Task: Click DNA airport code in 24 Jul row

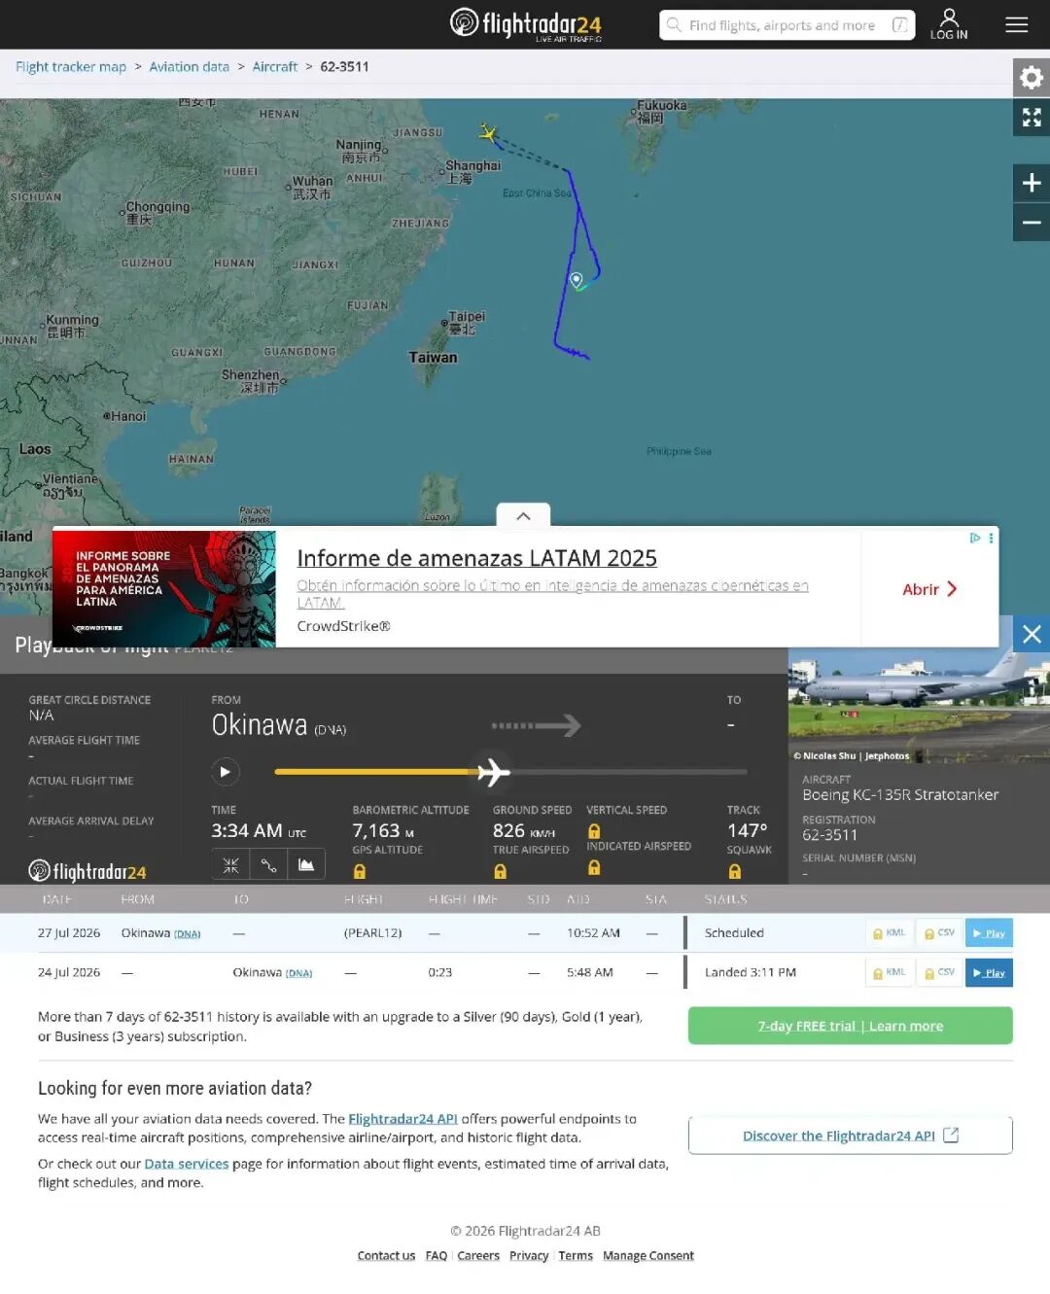Action: [x=298, y=973]
